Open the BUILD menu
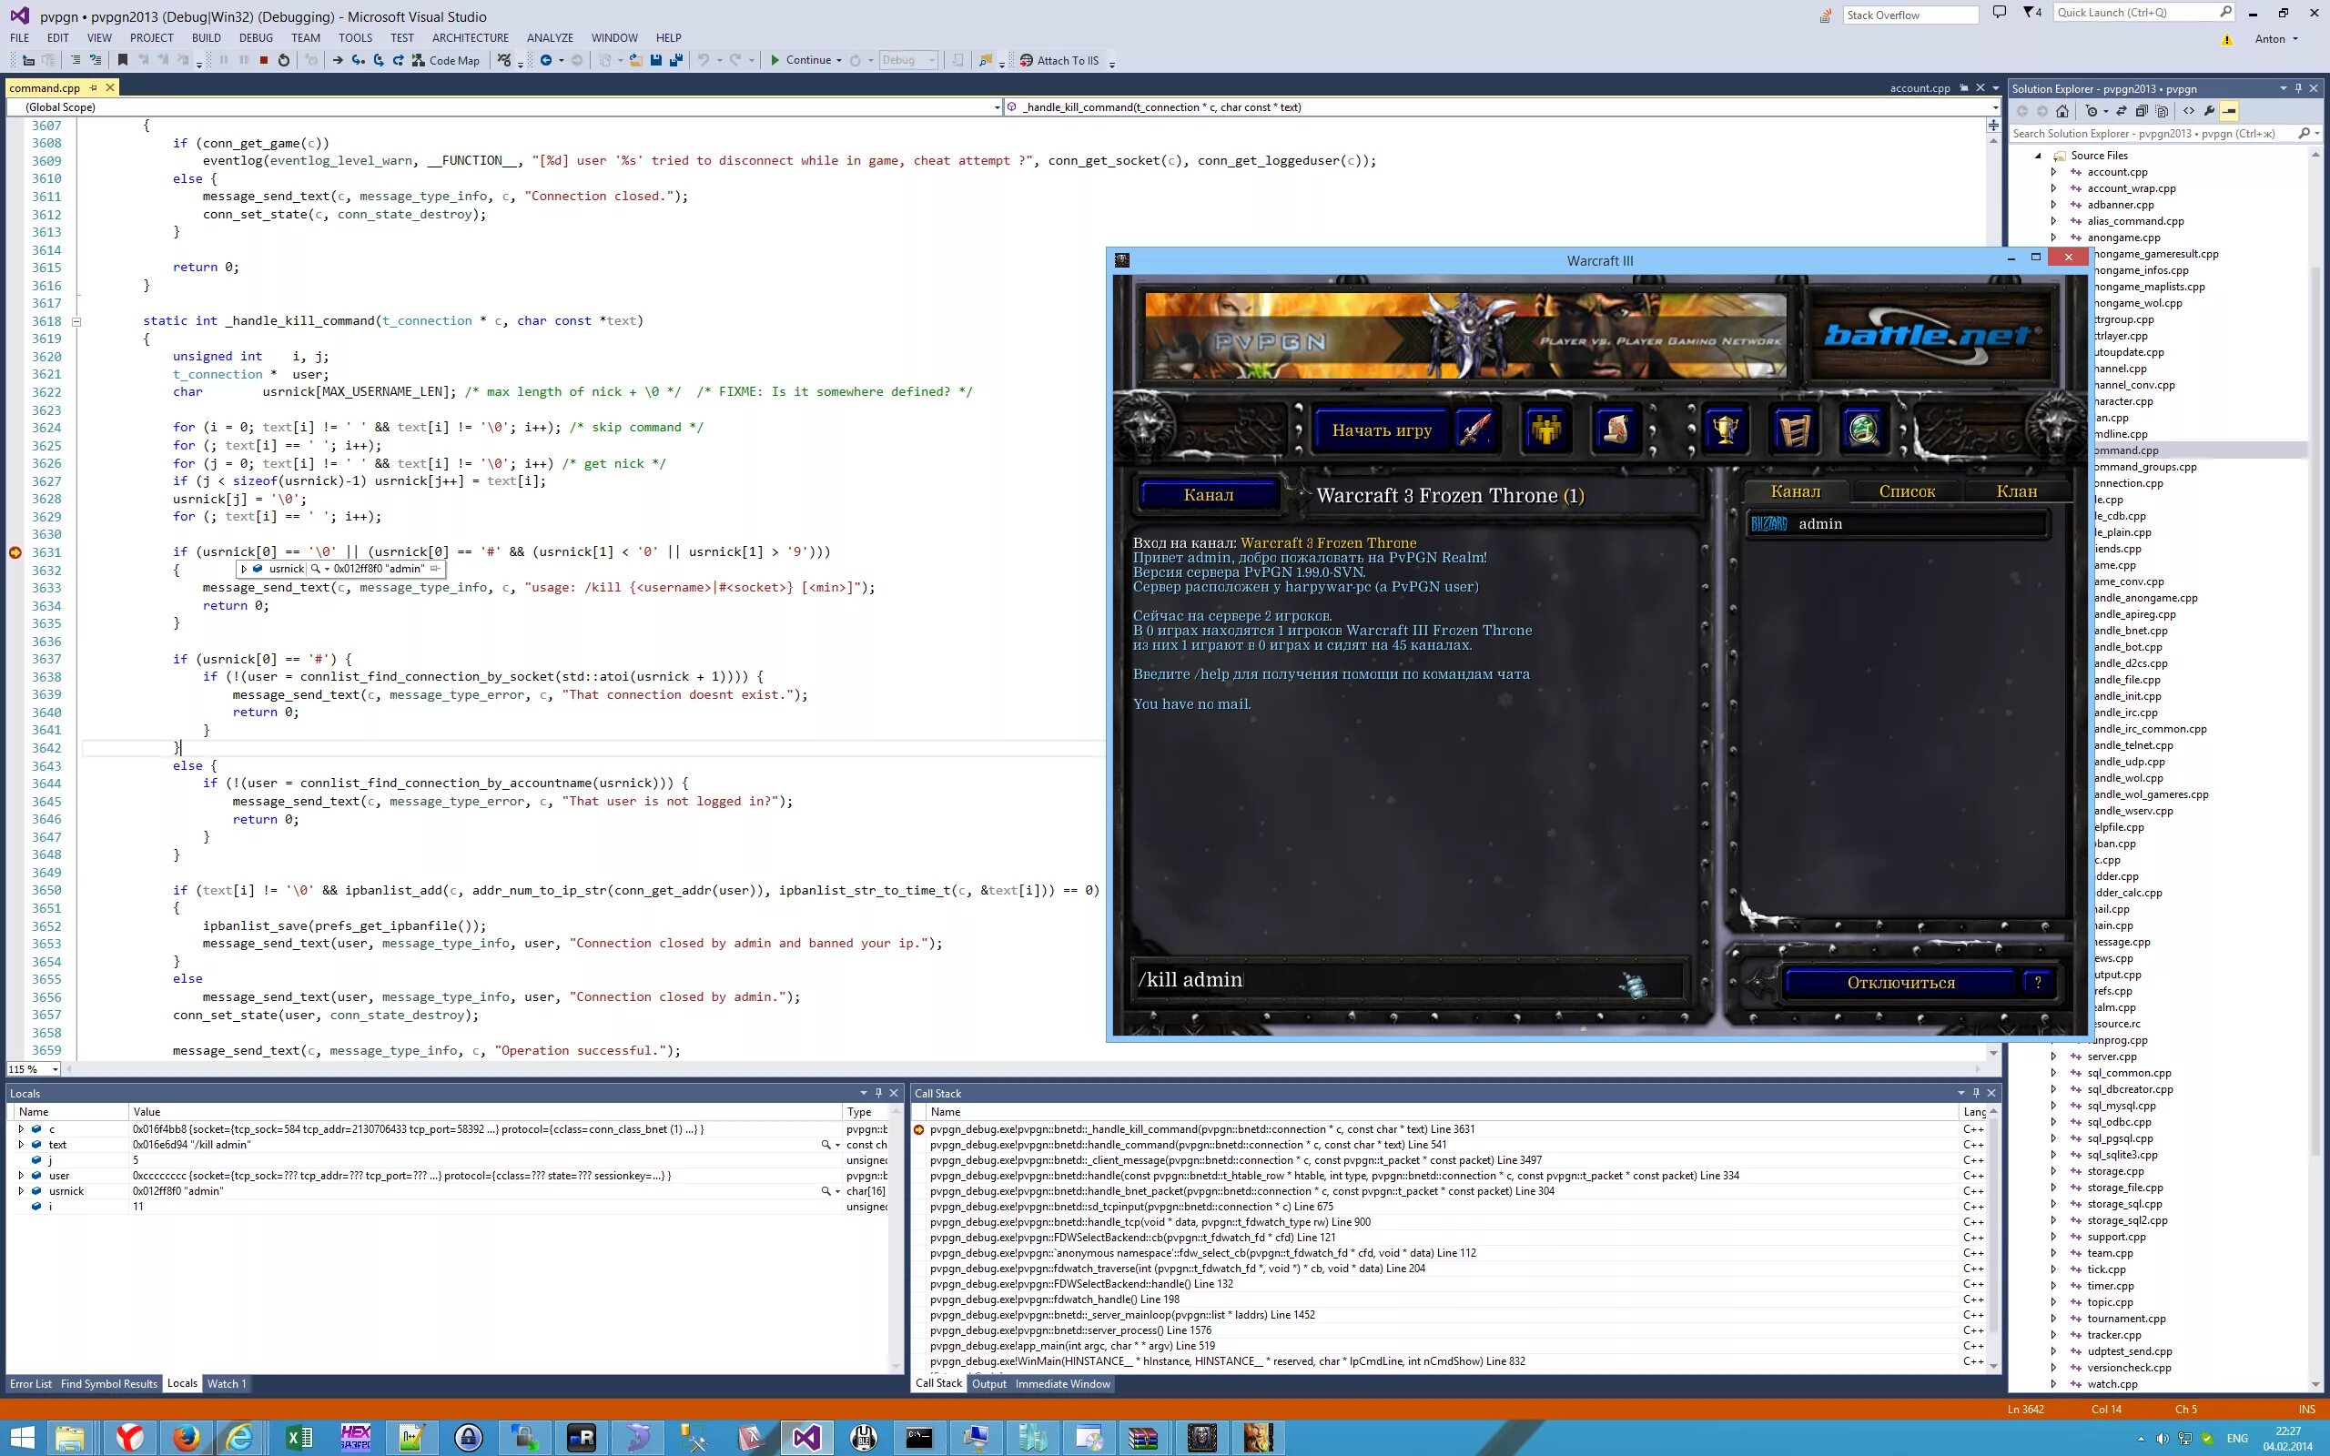 [x=206, y=37]
